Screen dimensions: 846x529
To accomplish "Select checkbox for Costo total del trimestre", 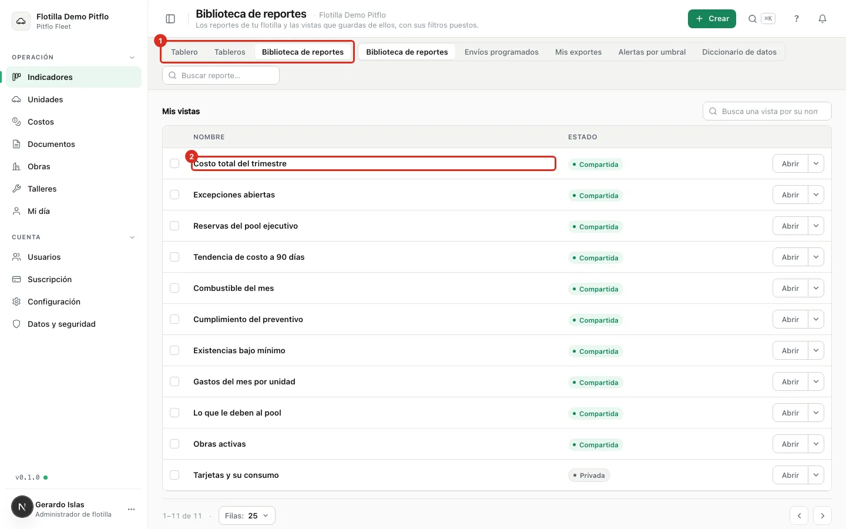I will [174, 163].
